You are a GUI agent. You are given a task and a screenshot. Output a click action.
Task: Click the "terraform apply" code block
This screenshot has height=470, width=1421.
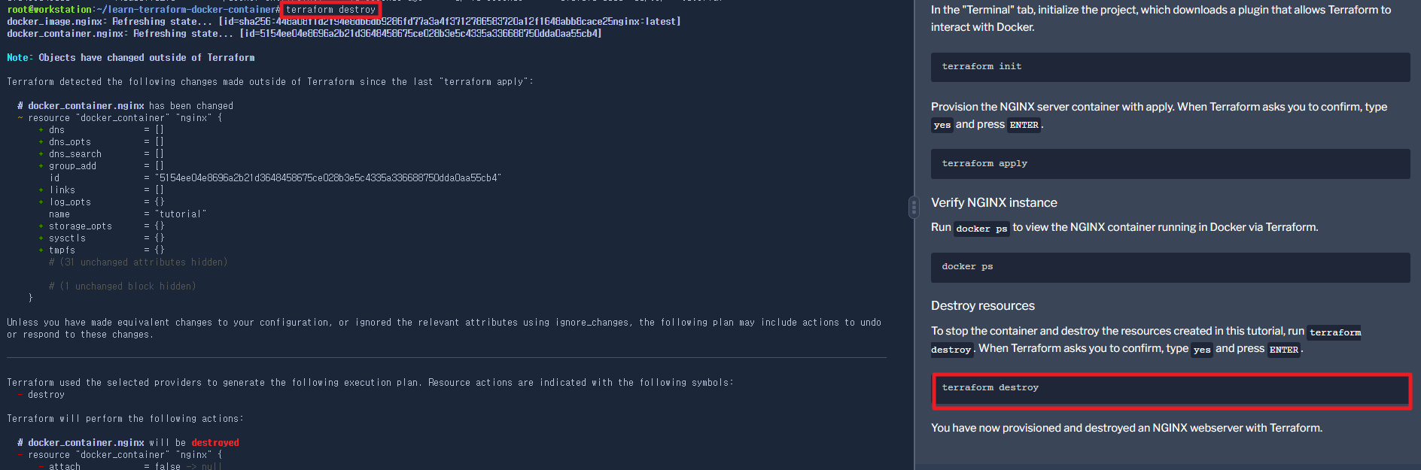tap(1170, 164)
